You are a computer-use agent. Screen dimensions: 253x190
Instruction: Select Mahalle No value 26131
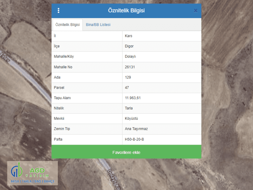click(130, 67)
